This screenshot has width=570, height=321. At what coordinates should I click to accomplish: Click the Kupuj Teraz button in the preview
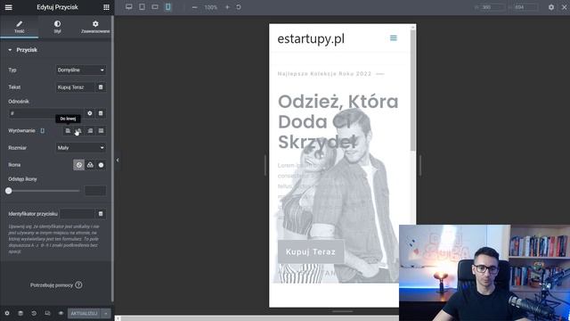(x=311, y=251)
